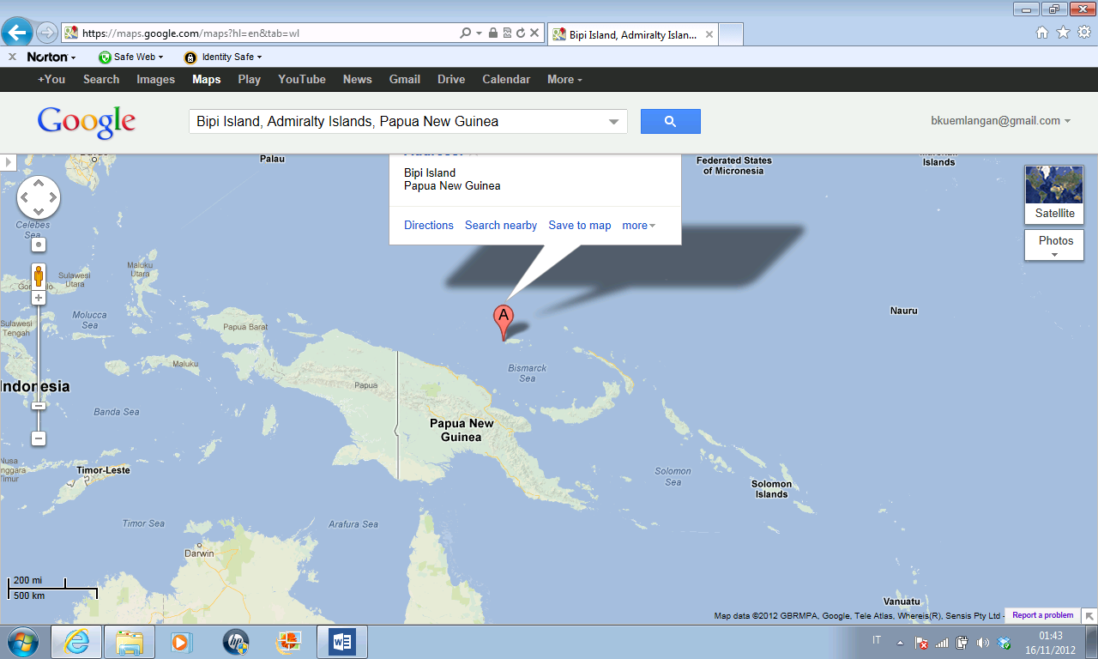Open the search box suggestions dropdown arrow
Viewport: 1098px width, 659px height.
614,121
